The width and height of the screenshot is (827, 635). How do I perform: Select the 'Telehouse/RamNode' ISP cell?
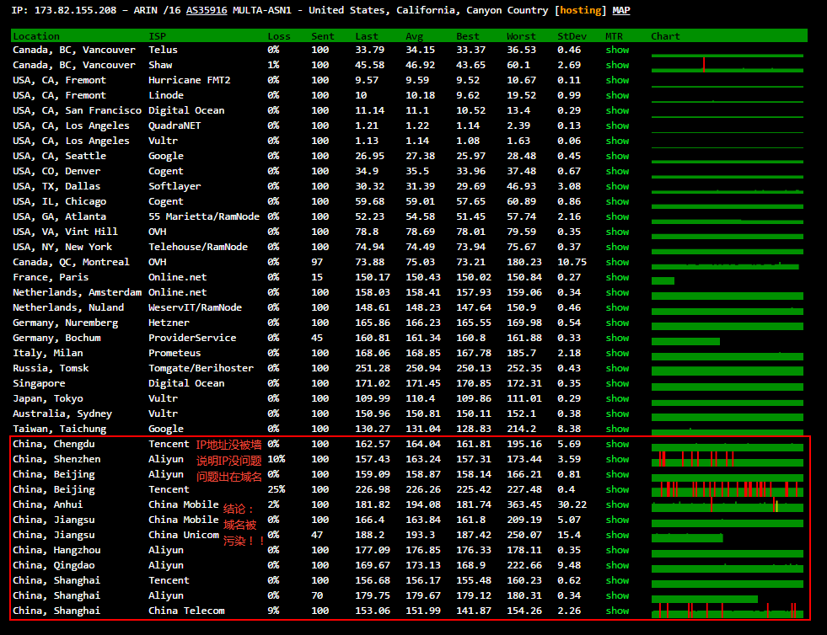[198, 247]
